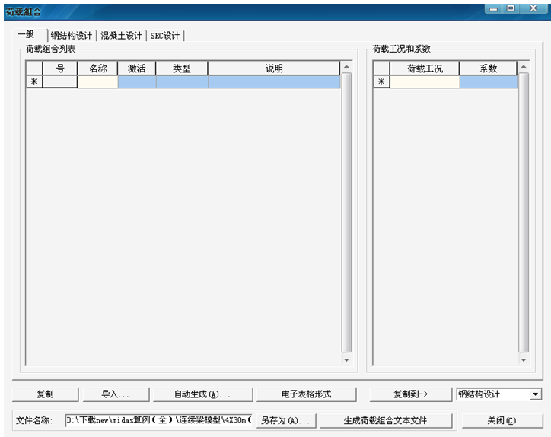Click the 荷载工况和系数 vertical scrollbar thumb

pos(524,212)
